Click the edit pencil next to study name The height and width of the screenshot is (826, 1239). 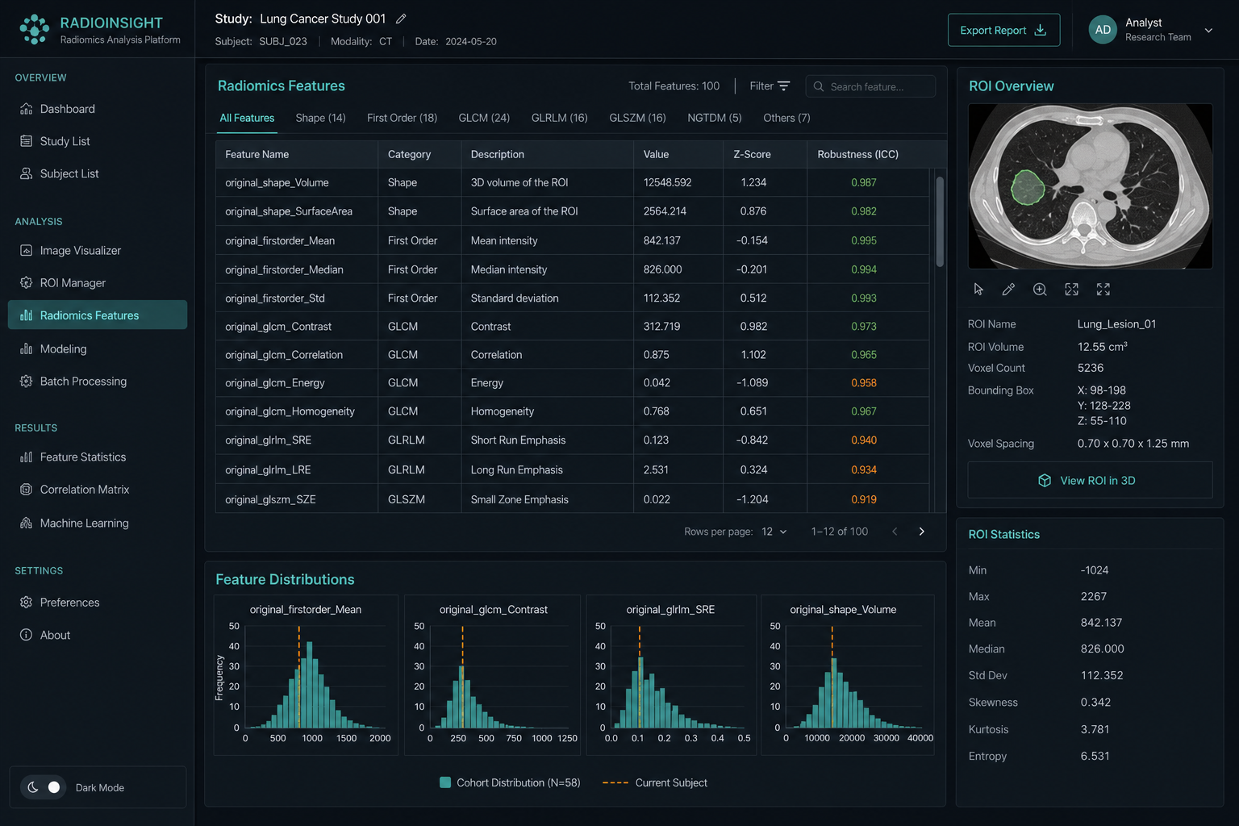401,19
